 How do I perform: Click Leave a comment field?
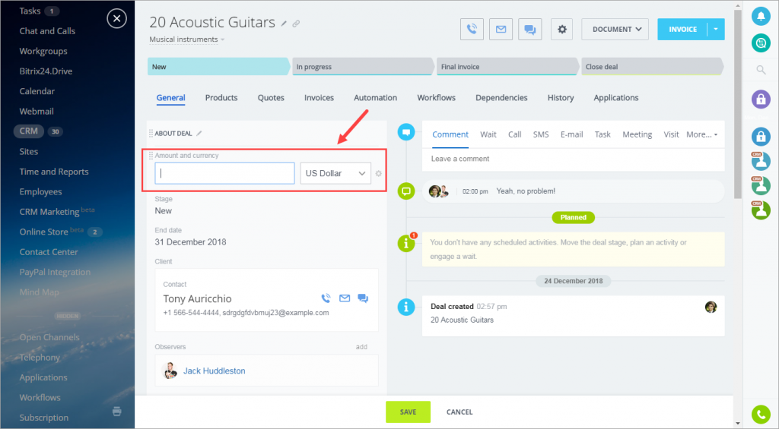pos(573,159)
